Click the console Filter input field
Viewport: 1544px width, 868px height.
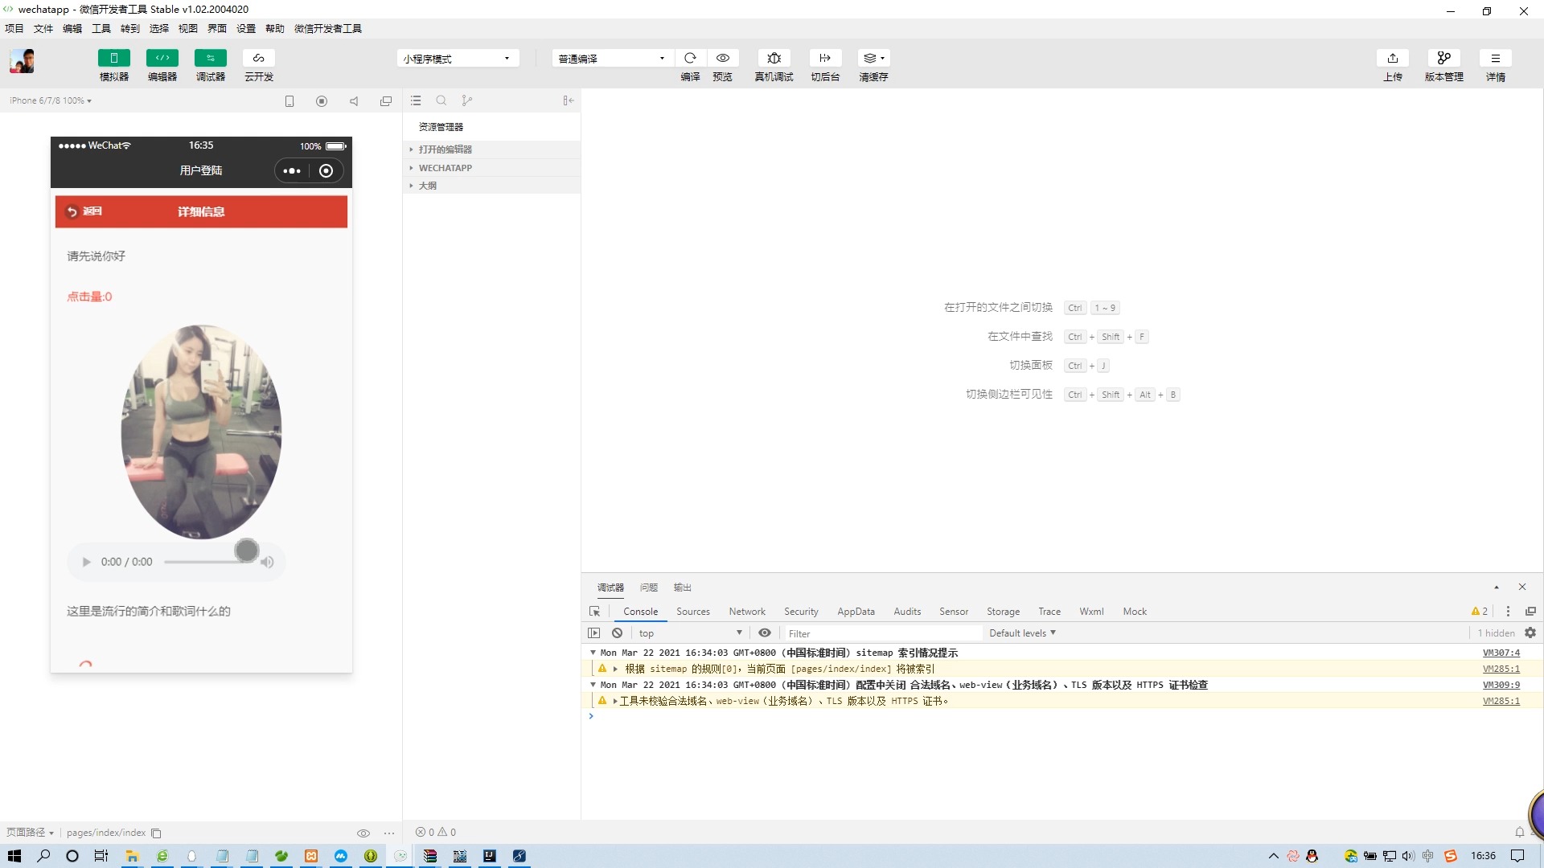click(882, 633)
